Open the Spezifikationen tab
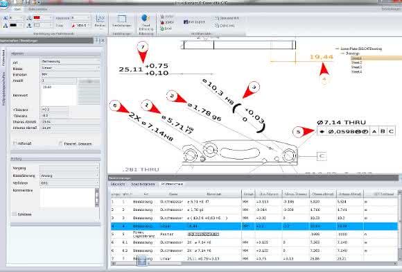 [143, 184]
